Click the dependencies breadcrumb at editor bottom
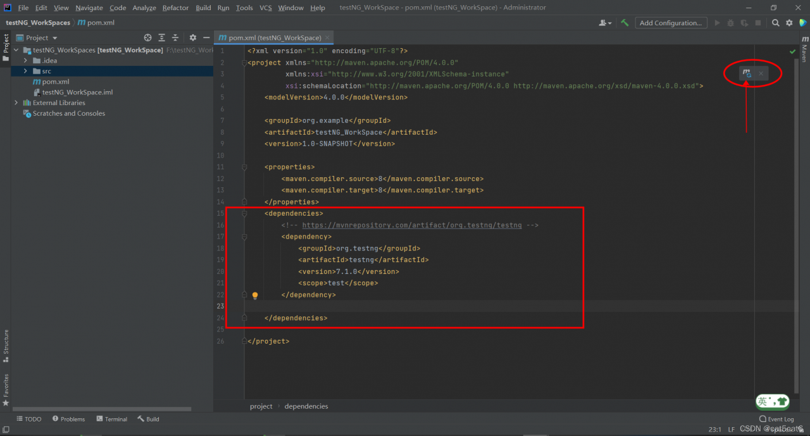This screenshot has width=810, height=436. (306, 406)
